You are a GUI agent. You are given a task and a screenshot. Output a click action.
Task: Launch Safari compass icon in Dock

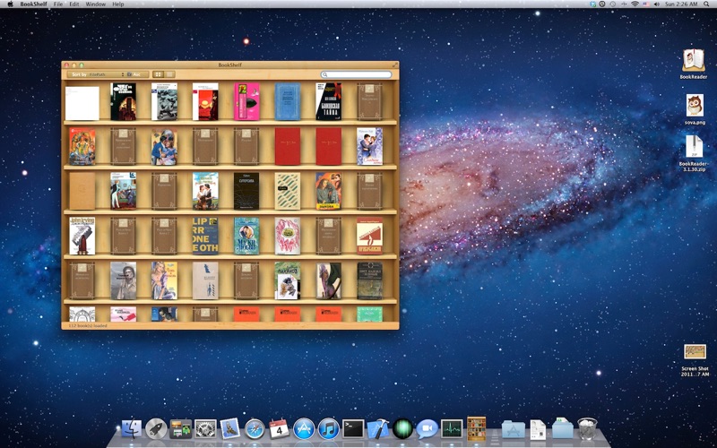(x=255, y=429)
